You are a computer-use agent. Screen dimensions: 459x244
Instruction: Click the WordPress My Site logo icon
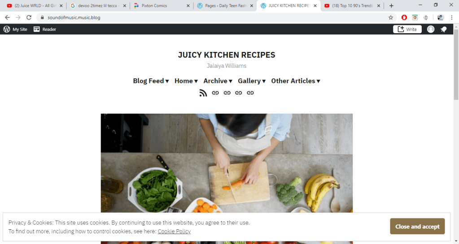pyautogui.click(x=7, y=29)
